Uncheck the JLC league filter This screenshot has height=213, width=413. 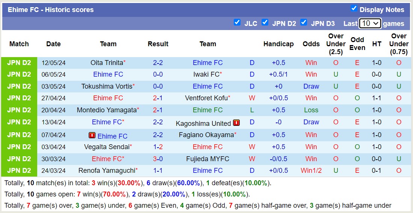[237, 23]
